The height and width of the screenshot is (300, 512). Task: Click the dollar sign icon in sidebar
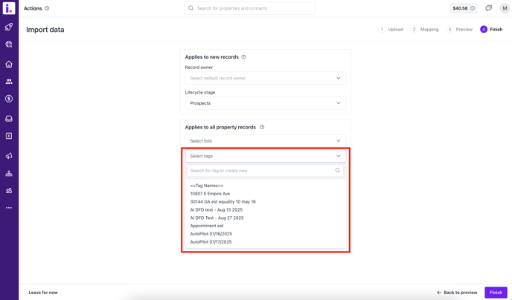tap(9, 99)
